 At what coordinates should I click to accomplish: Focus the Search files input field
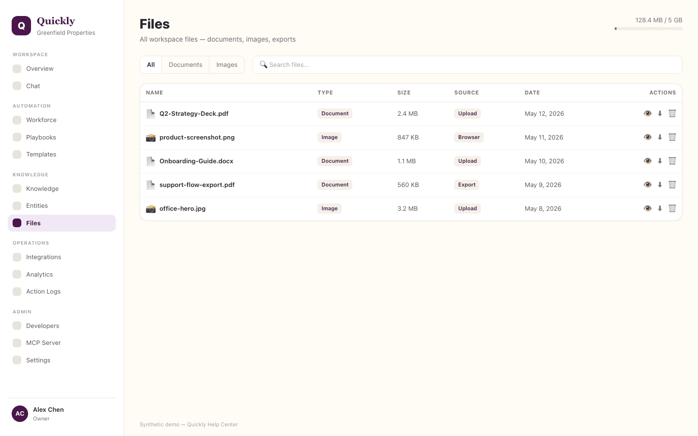tap(467, 64)
